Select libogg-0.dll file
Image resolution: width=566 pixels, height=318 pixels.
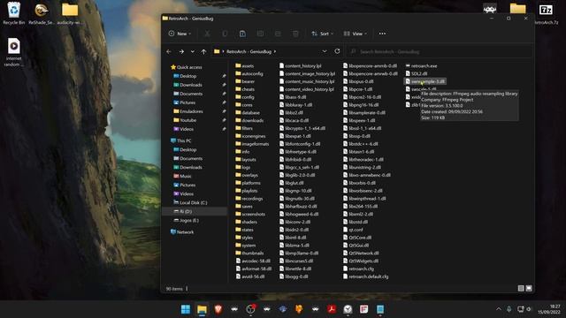294,276
